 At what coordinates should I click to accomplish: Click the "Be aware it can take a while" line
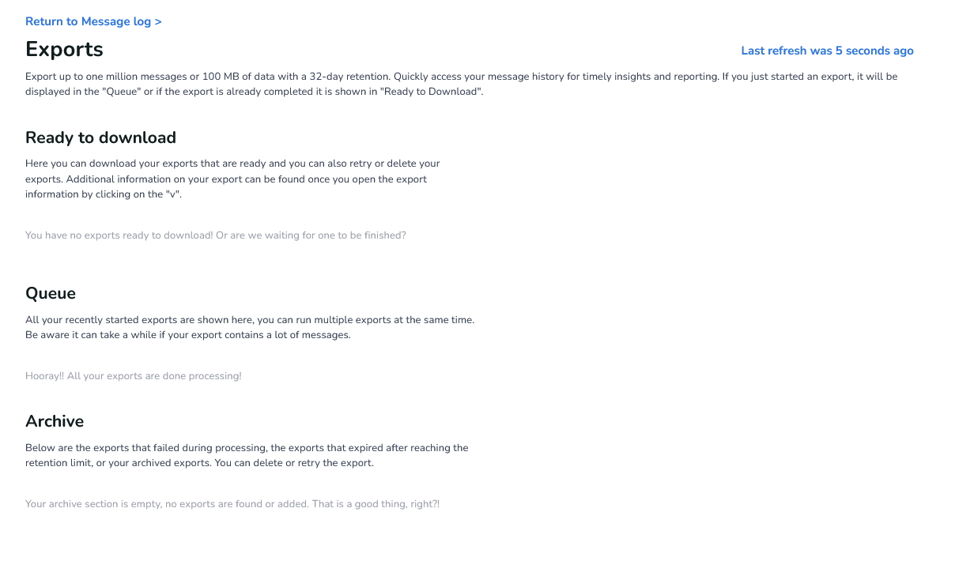click(x=187, y=335)
